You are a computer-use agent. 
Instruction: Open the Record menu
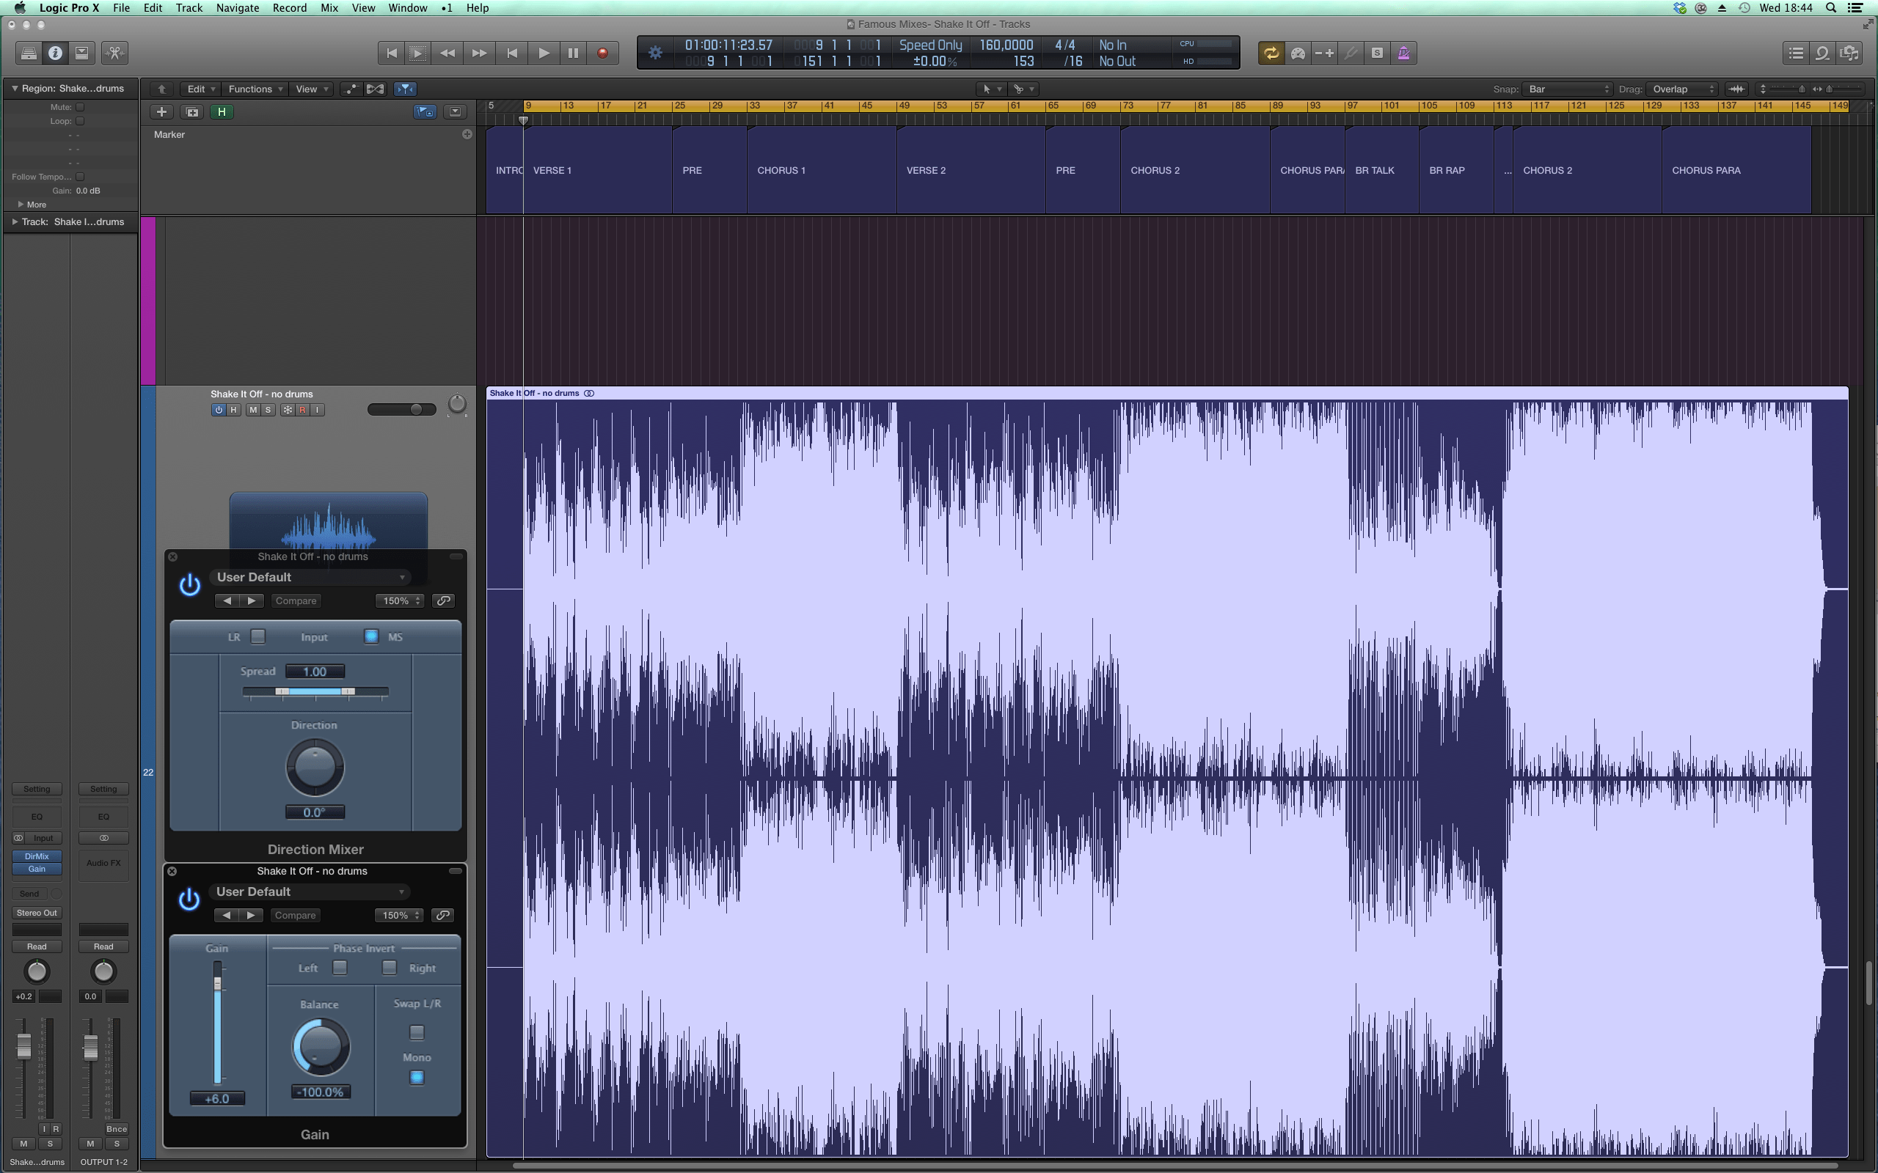pyautogui.click(x=290, y=8)
